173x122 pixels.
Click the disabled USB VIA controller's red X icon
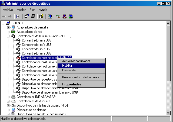point(18,58)
